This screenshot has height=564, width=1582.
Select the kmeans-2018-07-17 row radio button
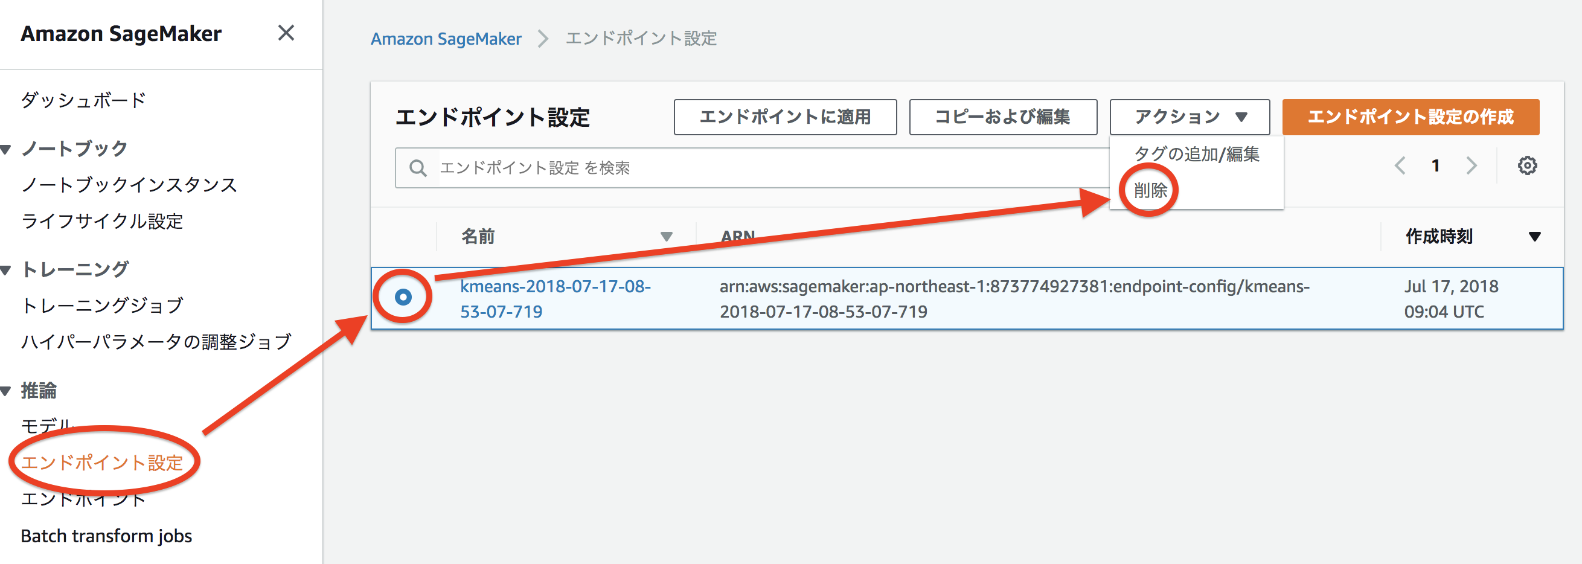(403, 297)
